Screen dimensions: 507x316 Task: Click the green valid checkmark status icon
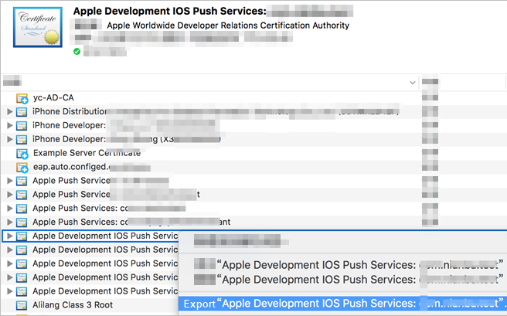[x=77, y=51]
